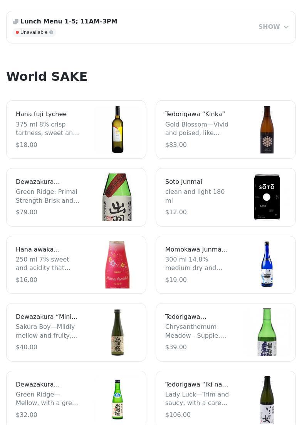Image resolution: width=302 pixels, height=425 pixels.
Task: Open the Tedorigawa Kinka bottle photo
Action: click(267, 130)
